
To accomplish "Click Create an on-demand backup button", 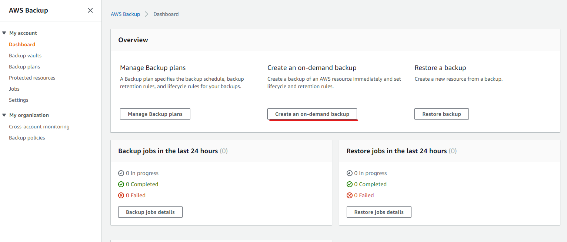I will [312, 114].
